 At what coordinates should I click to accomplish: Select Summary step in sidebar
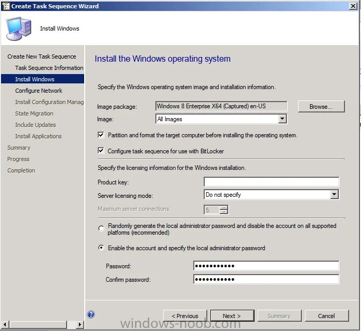[19, 148]
